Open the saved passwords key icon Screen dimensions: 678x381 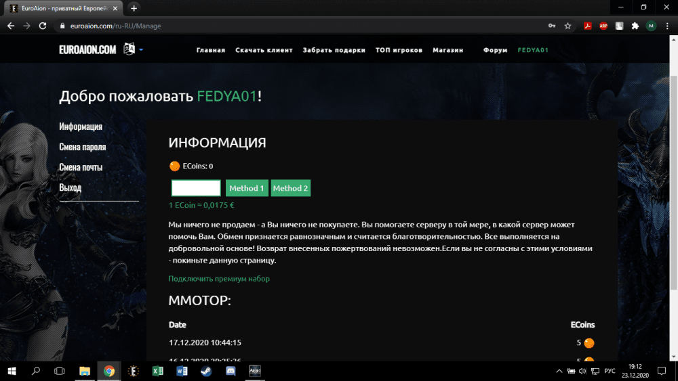[552, 26]
